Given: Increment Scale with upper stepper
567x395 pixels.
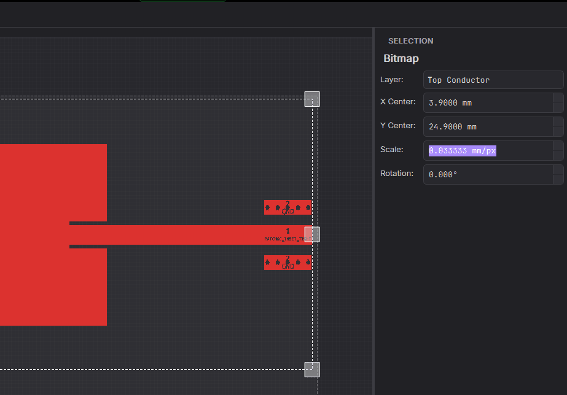Looking at the screenshot, I should 558,145.
